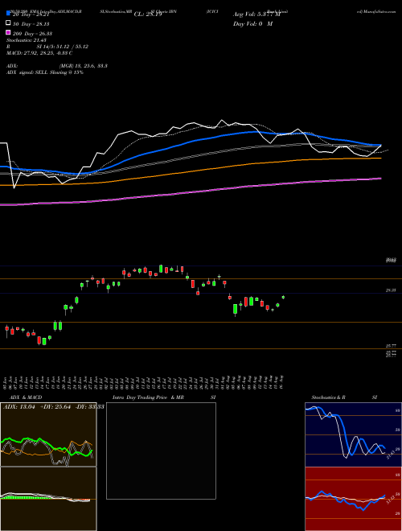Click the ADX indicator chart panel
This screenshot has width=402, height=531.
click(48, 434)
